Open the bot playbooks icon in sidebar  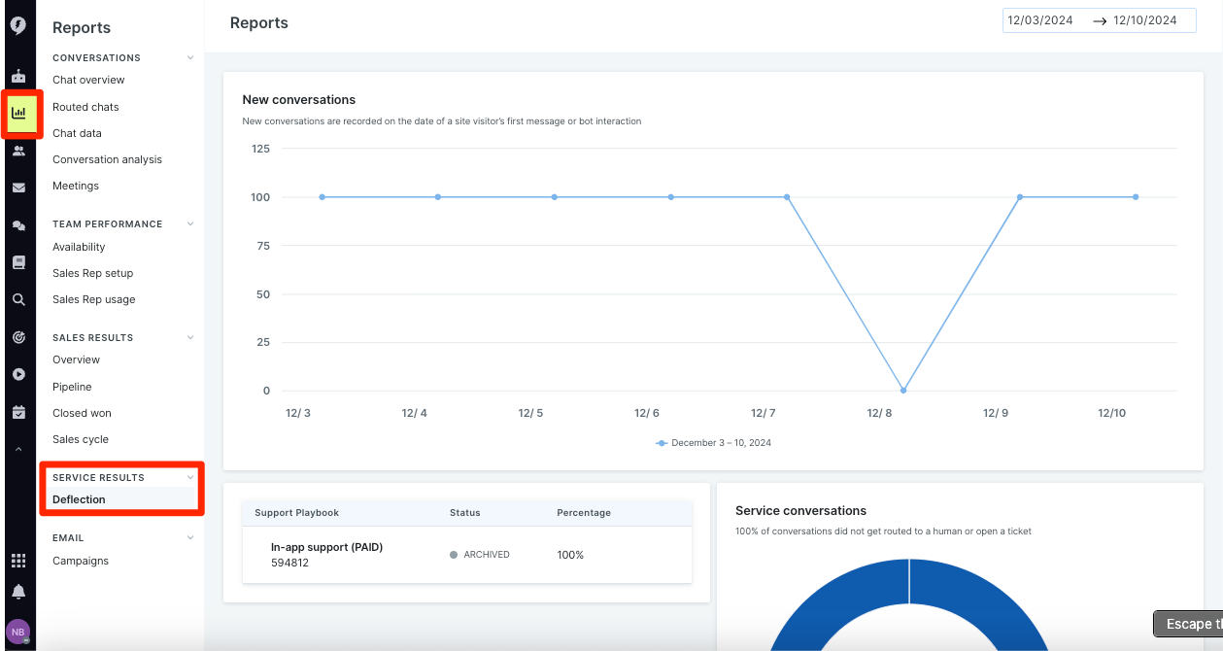click(18, 76)
